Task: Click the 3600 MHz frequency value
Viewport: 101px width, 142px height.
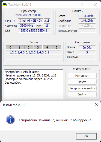Action: pos(26,25)
